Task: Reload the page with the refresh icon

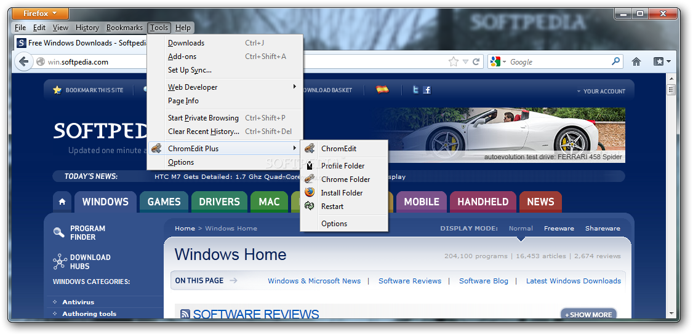Action: pos(476,62)
